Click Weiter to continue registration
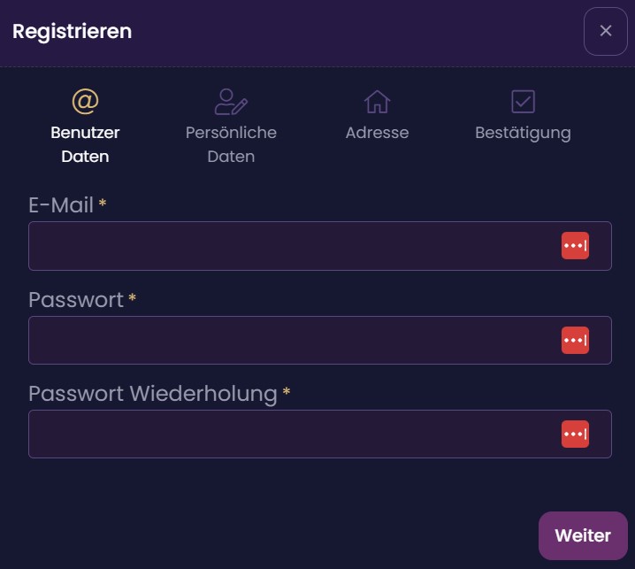 (x=583, y=535)
